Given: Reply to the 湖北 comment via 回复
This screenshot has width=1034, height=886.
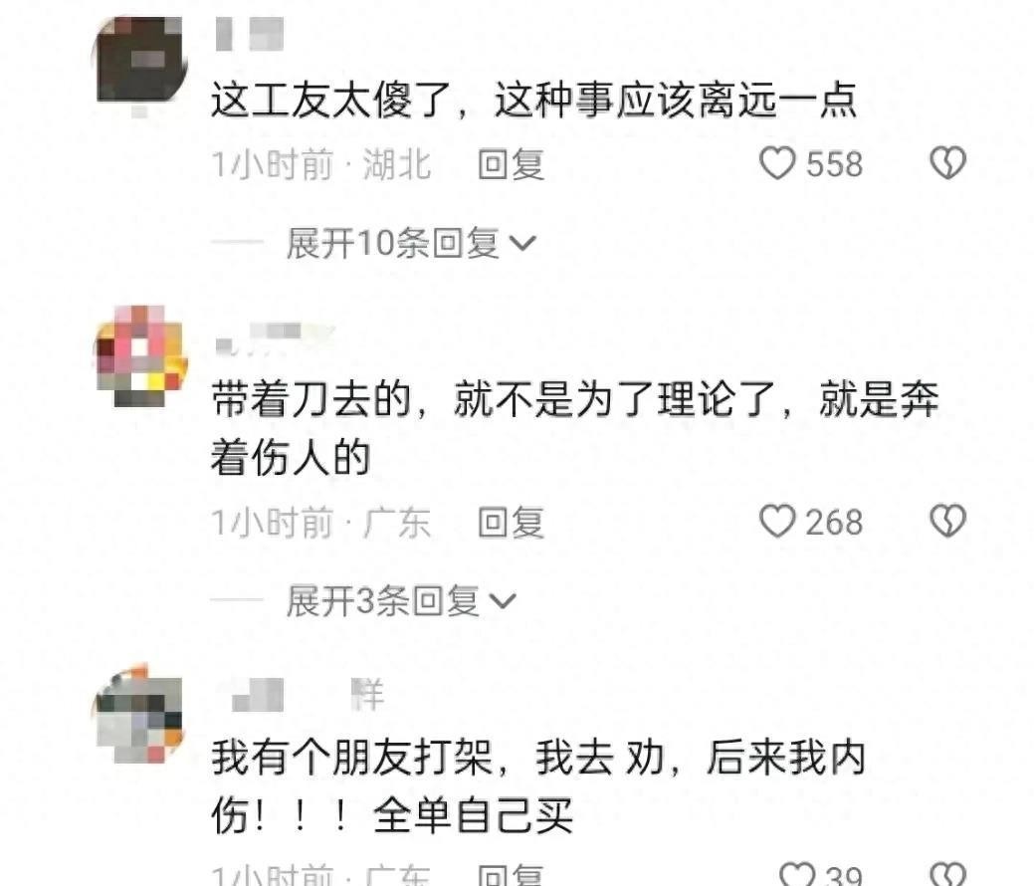Looking at the screenshot, I should tap(512, 164).
